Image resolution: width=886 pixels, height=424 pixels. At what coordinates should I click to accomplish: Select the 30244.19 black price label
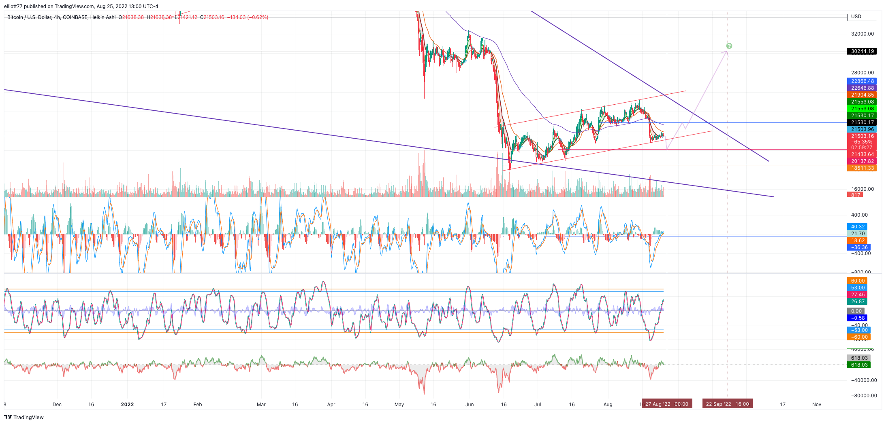pos(862,51)
